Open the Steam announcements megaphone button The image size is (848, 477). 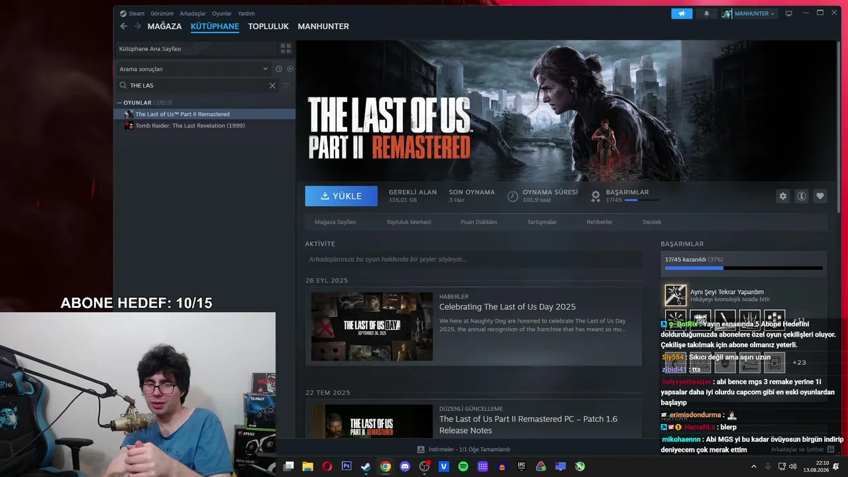click(x=681, y=13)
